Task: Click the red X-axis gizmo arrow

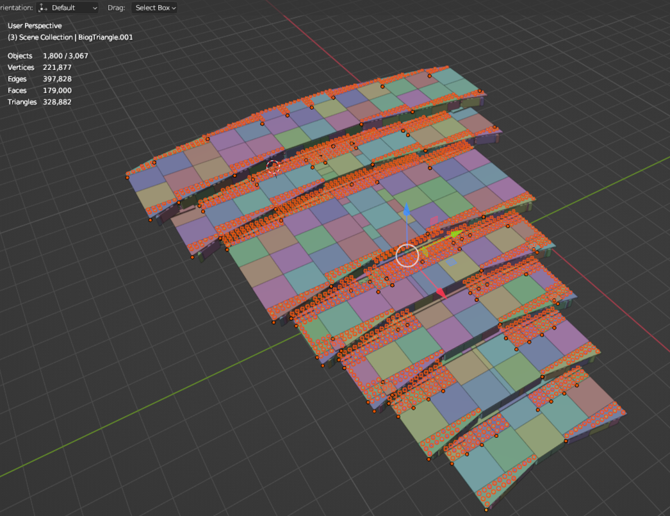Action: click(x=441, y=293)
